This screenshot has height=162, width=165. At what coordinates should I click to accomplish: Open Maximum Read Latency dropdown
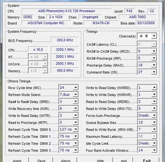tap(147, 137)
